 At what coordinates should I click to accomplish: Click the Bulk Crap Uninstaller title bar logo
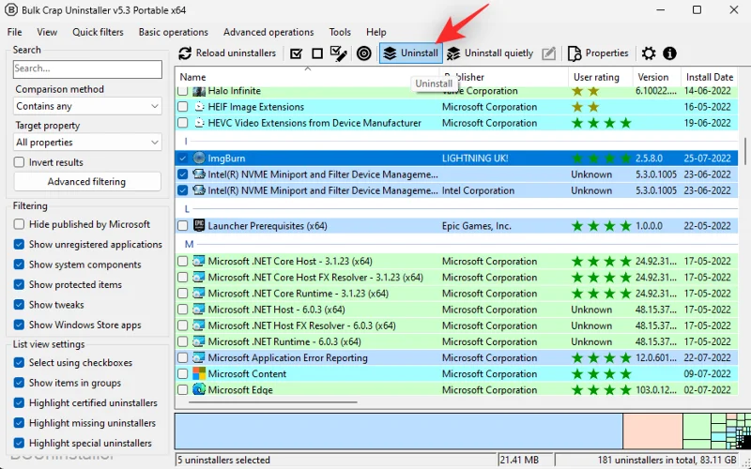[10, 10]
